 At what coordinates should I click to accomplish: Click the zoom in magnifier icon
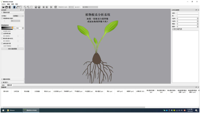point(28,7)
